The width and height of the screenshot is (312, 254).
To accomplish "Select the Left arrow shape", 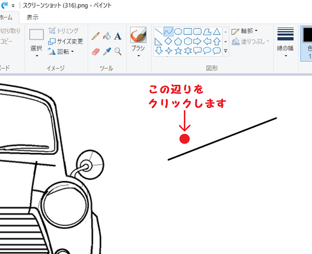I will pyautogui.click(x=207, y=41).
